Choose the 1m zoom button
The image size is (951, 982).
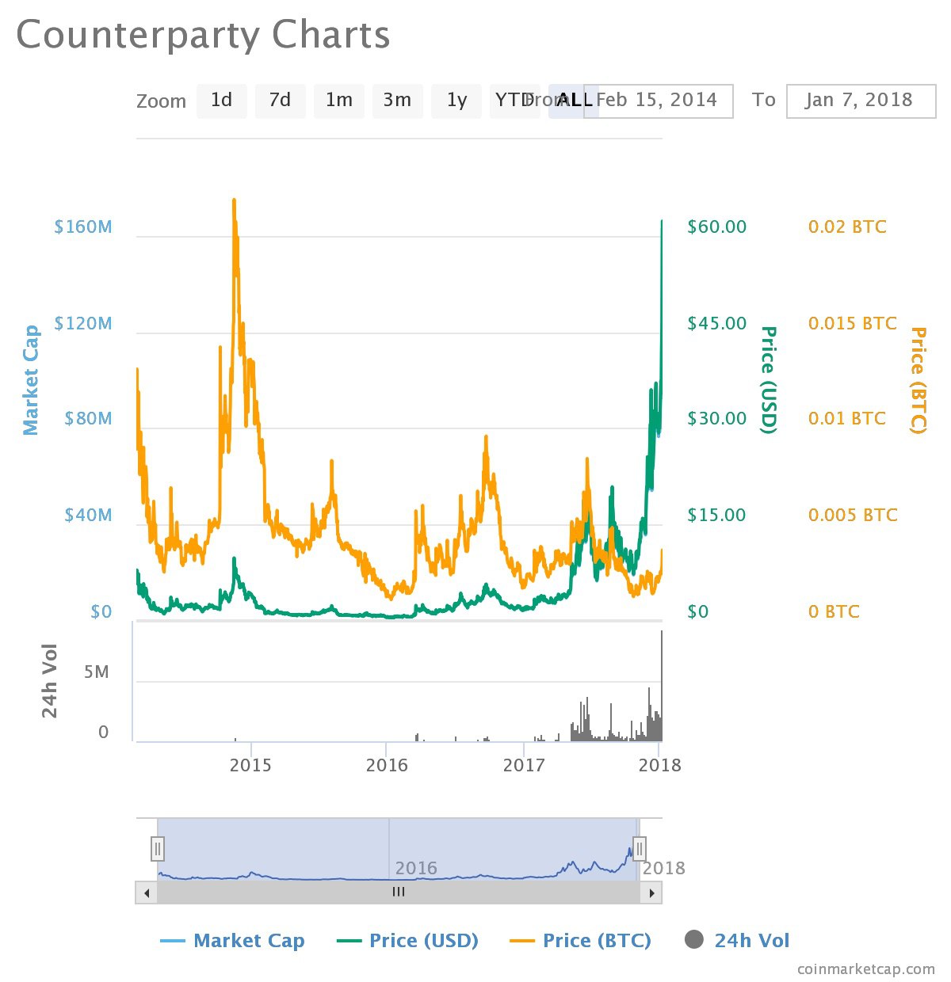[338, 101]
